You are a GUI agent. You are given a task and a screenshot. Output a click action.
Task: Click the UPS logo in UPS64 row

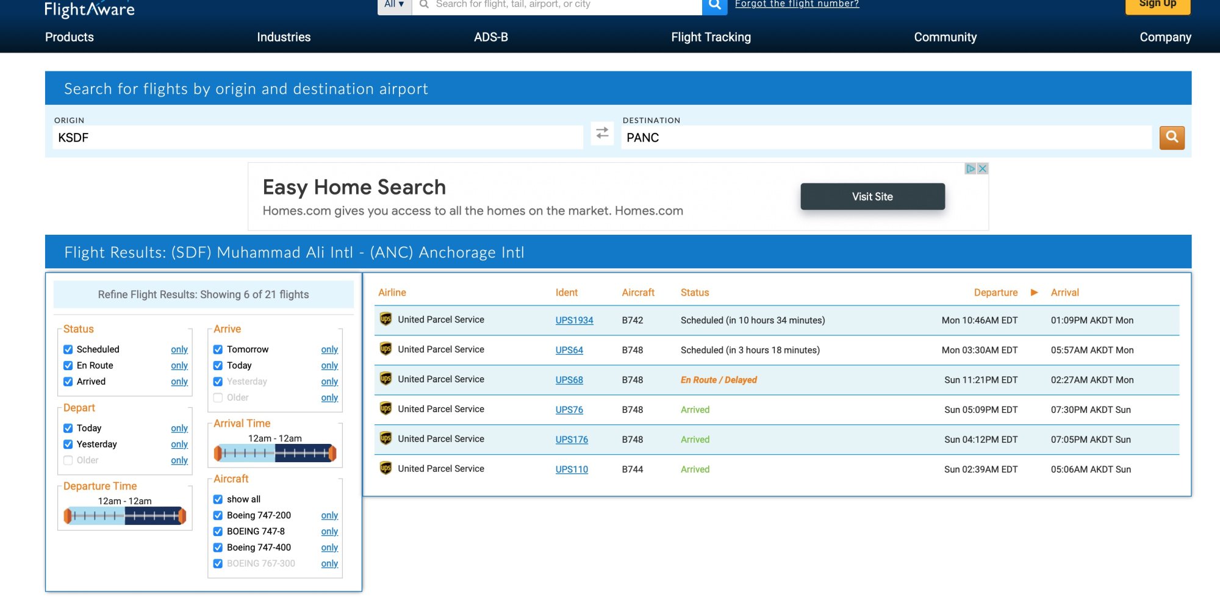[386, 349]
